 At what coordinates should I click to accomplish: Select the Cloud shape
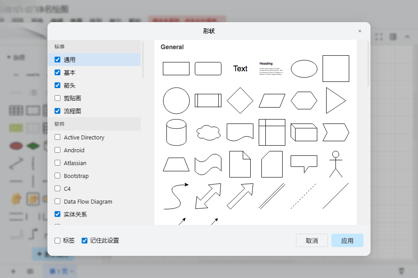(x=208, y=132)
